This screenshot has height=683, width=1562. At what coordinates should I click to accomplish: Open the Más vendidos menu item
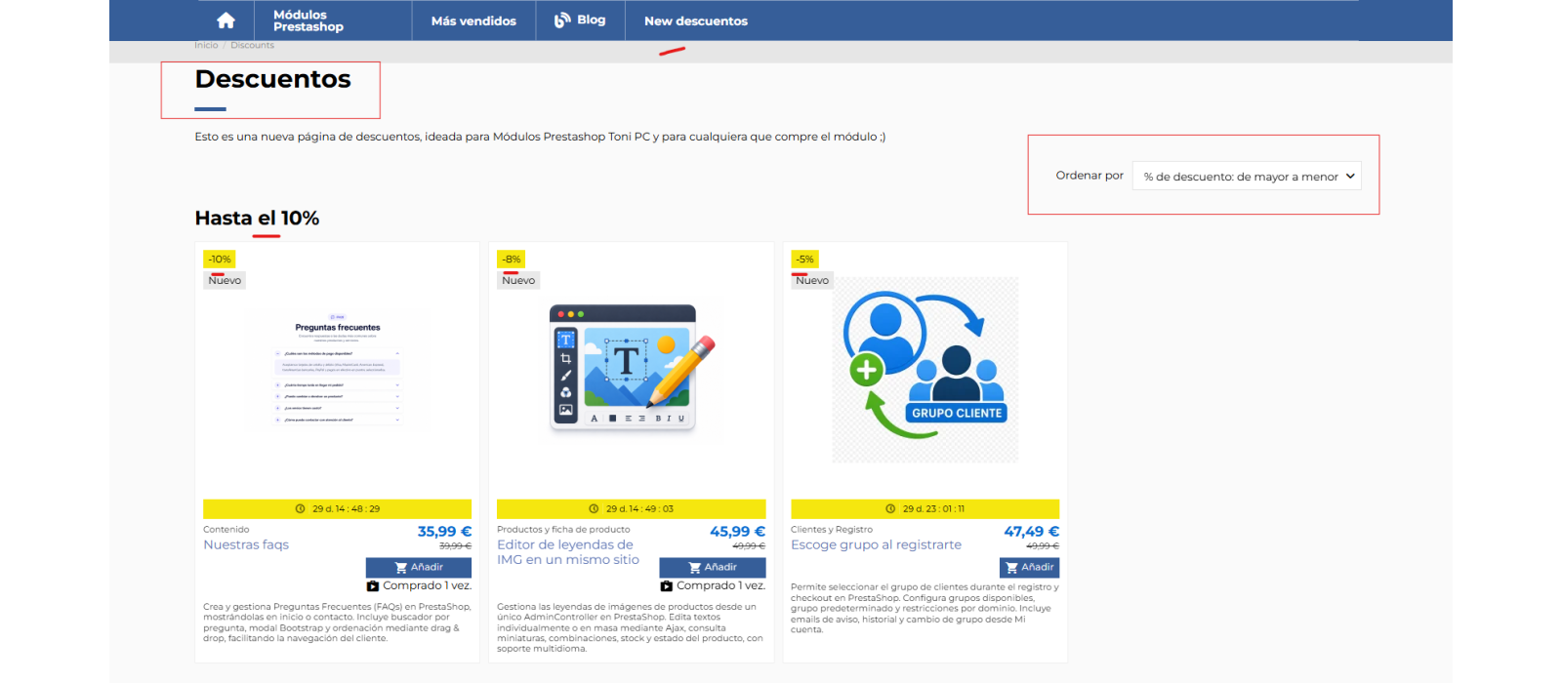coord(473,20)
